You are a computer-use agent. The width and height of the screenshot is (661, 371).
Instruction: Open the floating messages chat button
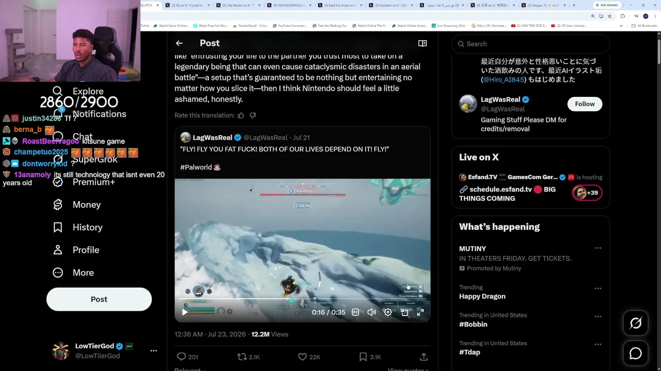tap(636, 353)
